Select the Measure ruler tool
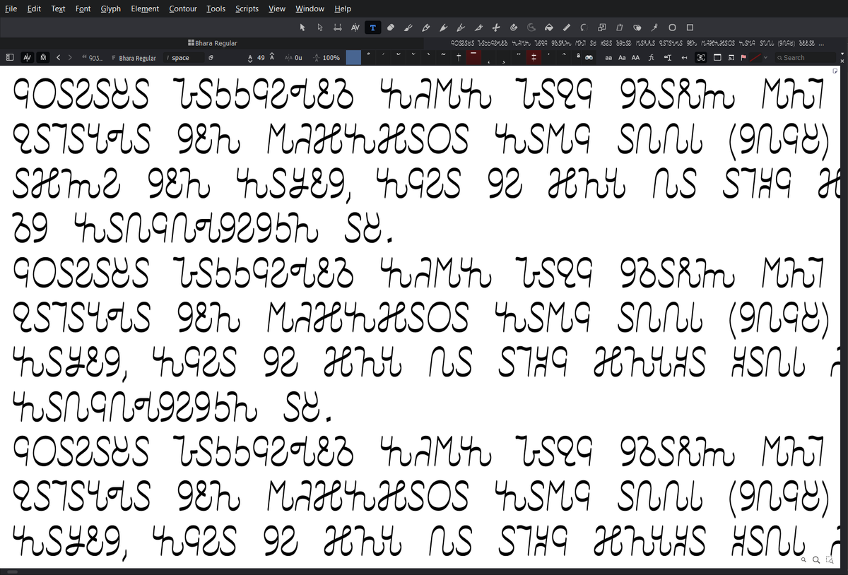Image resolution: width=848 pixels, height=575 pixels. click(566, 28)
